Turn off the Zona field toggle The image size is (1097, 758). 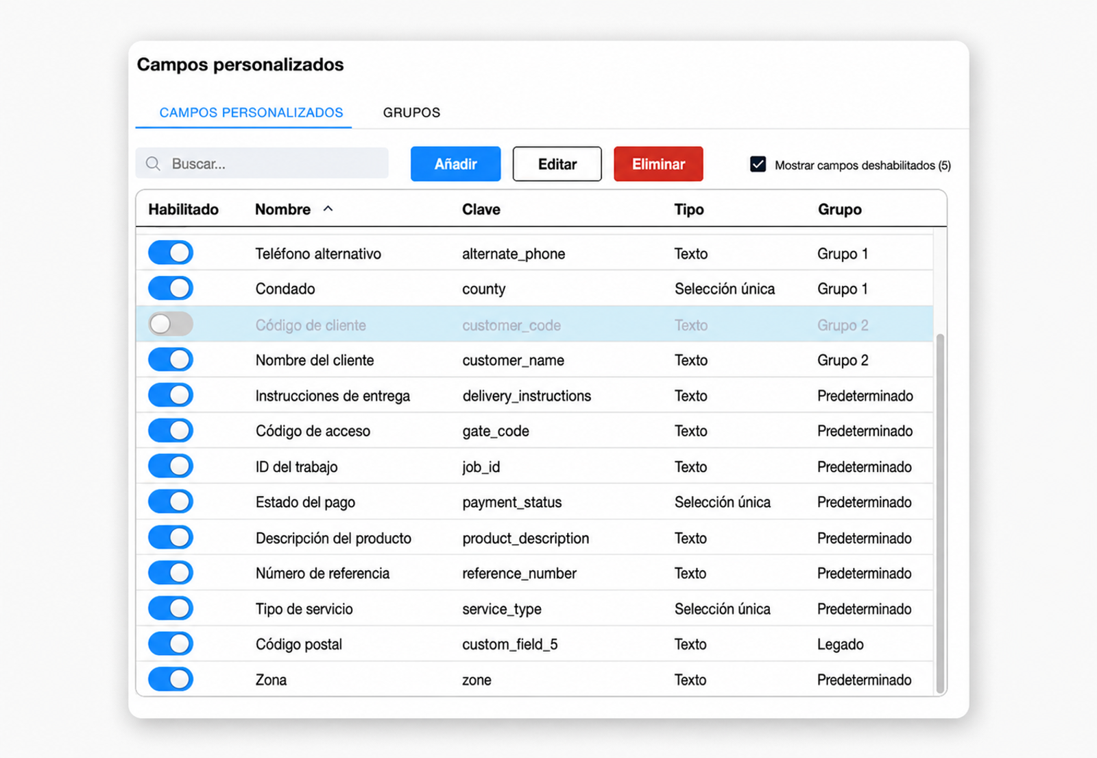[171, 679]
